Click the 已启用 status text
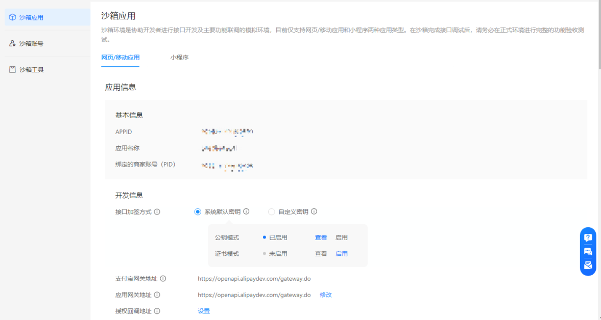 [278, 237]
